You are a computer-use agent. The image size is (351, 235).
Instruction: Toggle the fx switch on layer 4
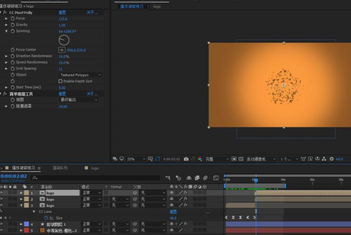(186, 223)
